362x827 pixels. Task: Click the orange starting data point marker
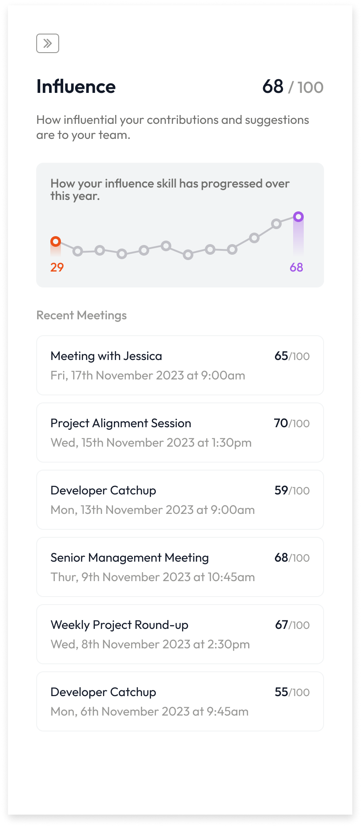[56, 241]
